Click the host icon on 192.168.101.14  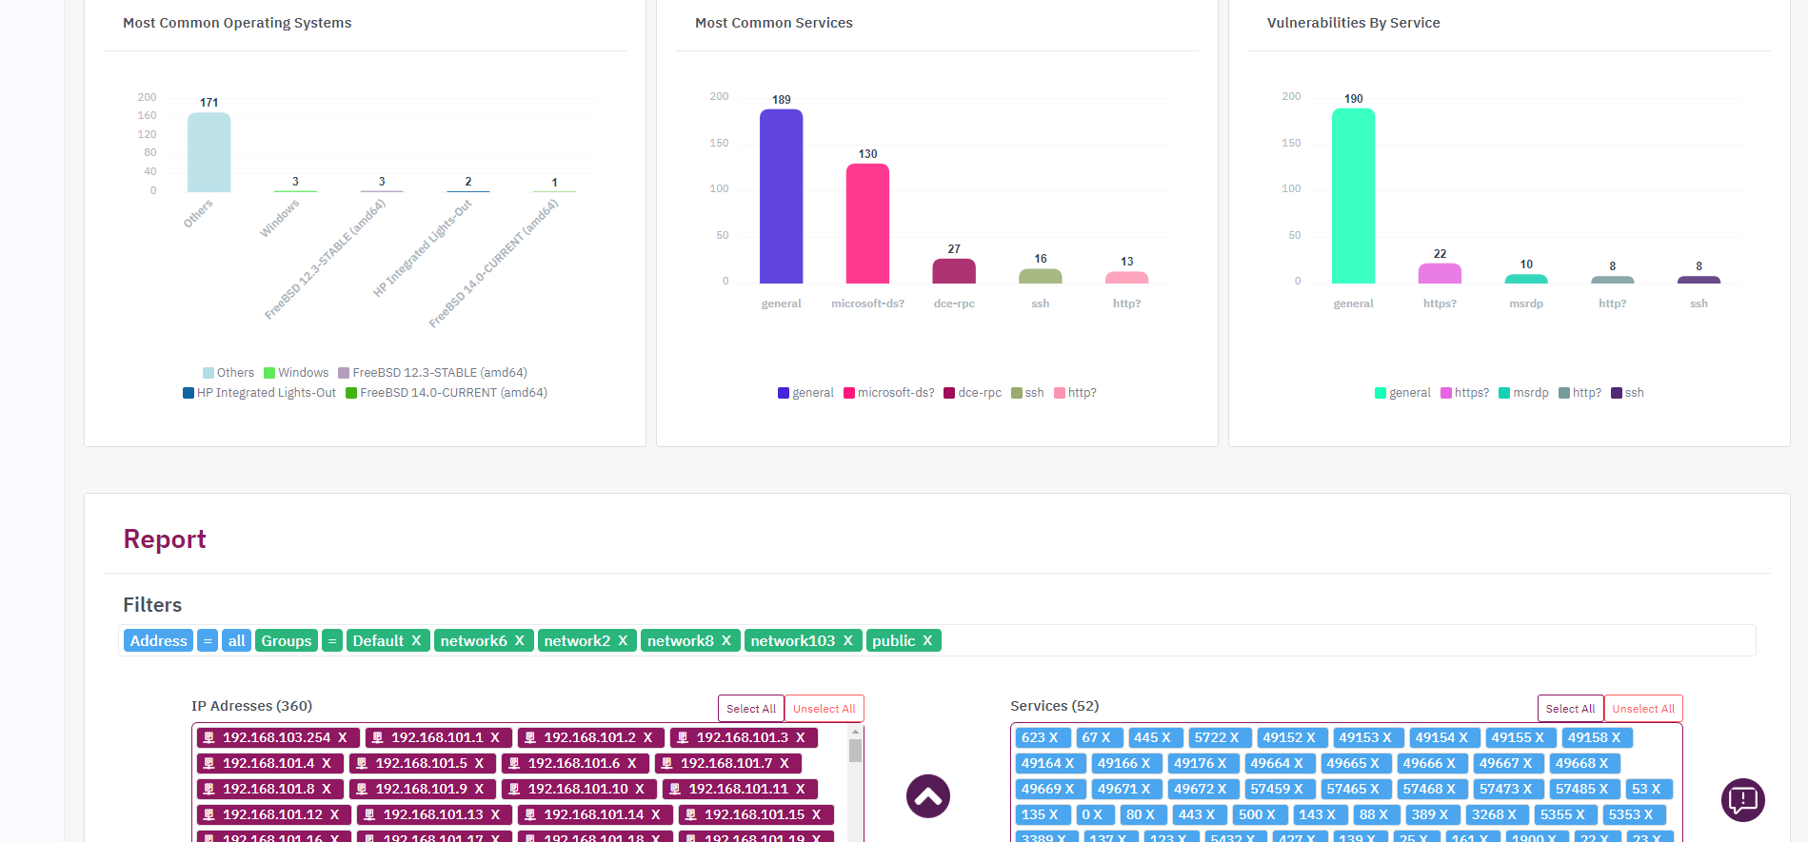pyautogui.click(x=530, y=814)
